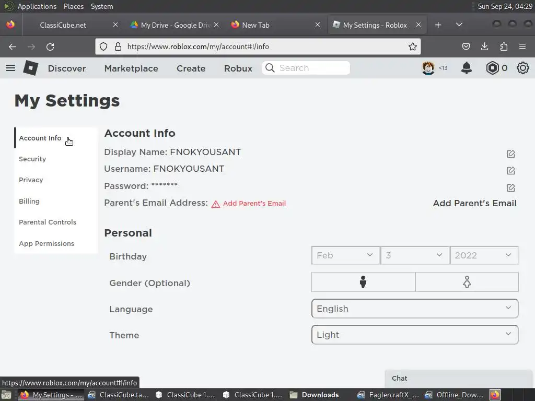Click the clock showing Sun Sep 24
Screen dimensions: 535x401
tap(505, 6)
